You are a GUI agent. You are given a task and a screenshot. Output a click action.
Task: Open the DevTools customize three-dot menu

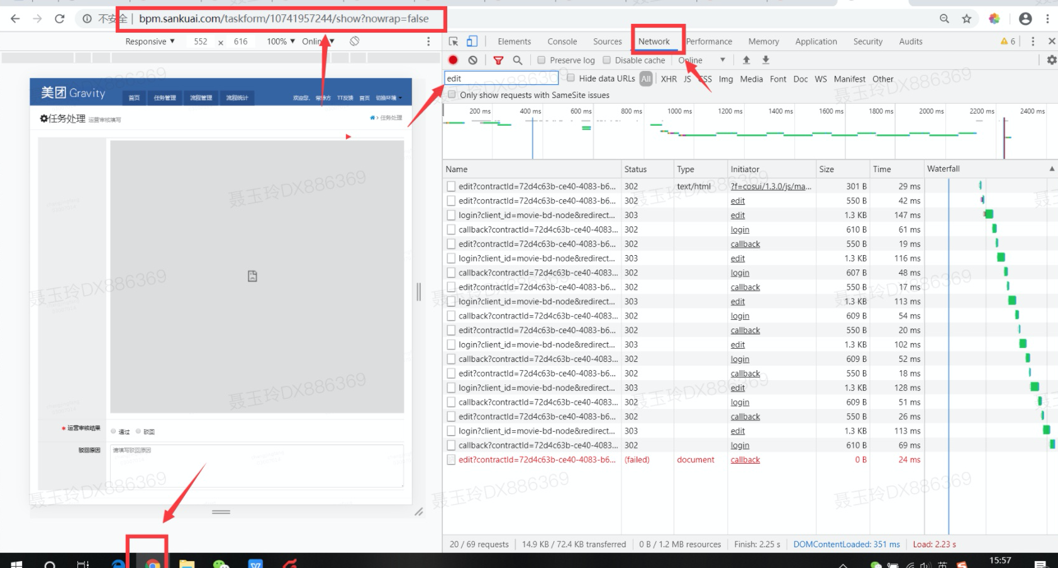(1032, 41)
